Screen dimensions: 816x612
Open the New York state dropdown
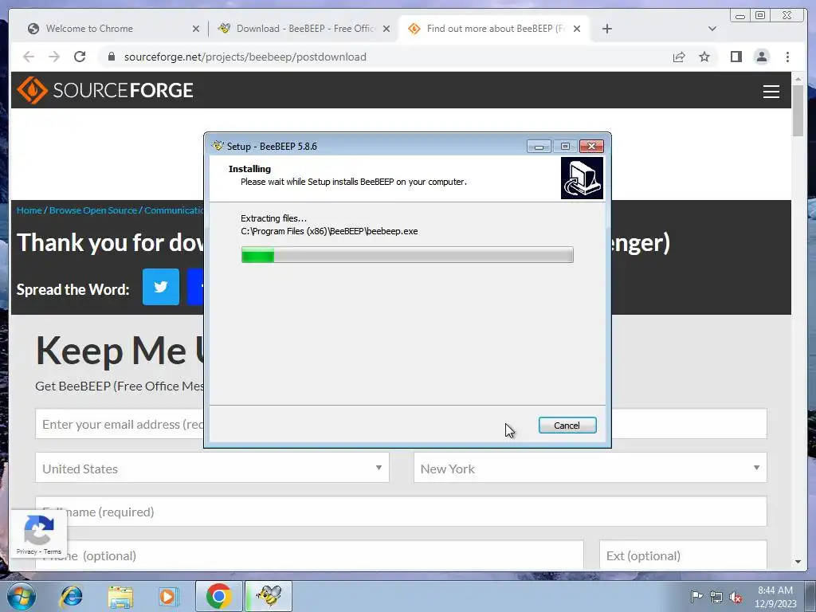tap(590, 467)
